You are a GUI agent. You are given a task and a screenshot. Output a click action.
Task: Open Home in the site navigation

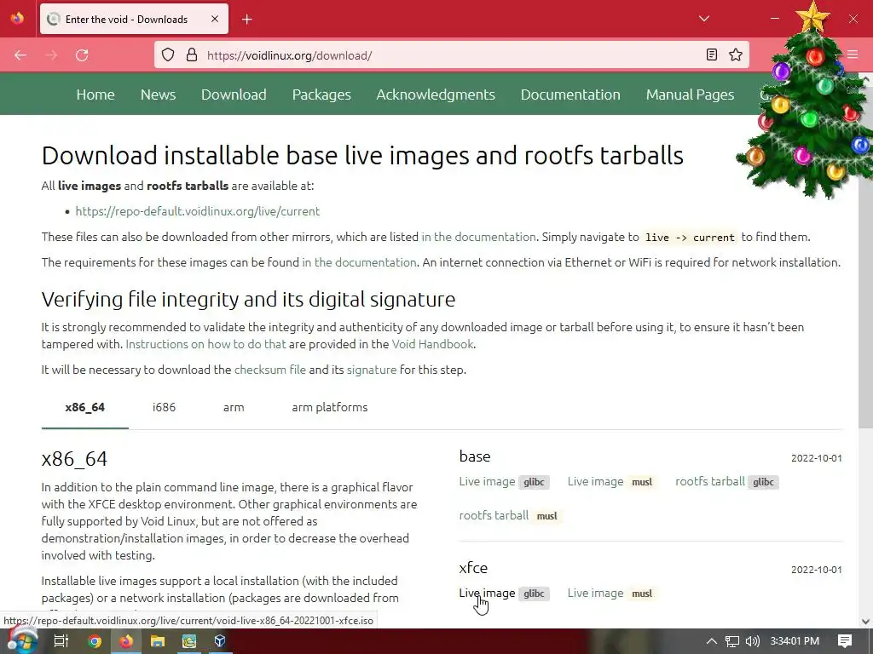(95, 95)
